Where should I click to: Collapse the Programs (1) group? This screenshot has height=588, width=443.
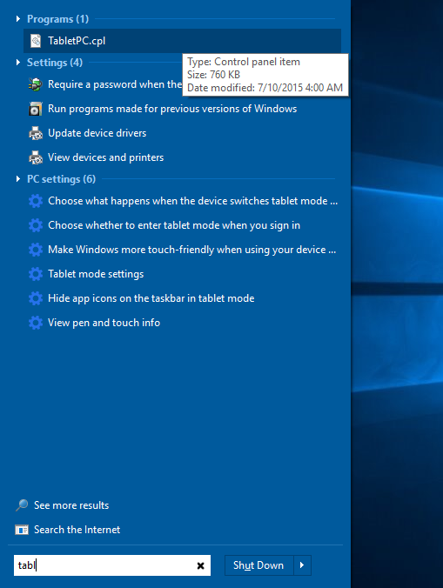click(x=18, y=18)
